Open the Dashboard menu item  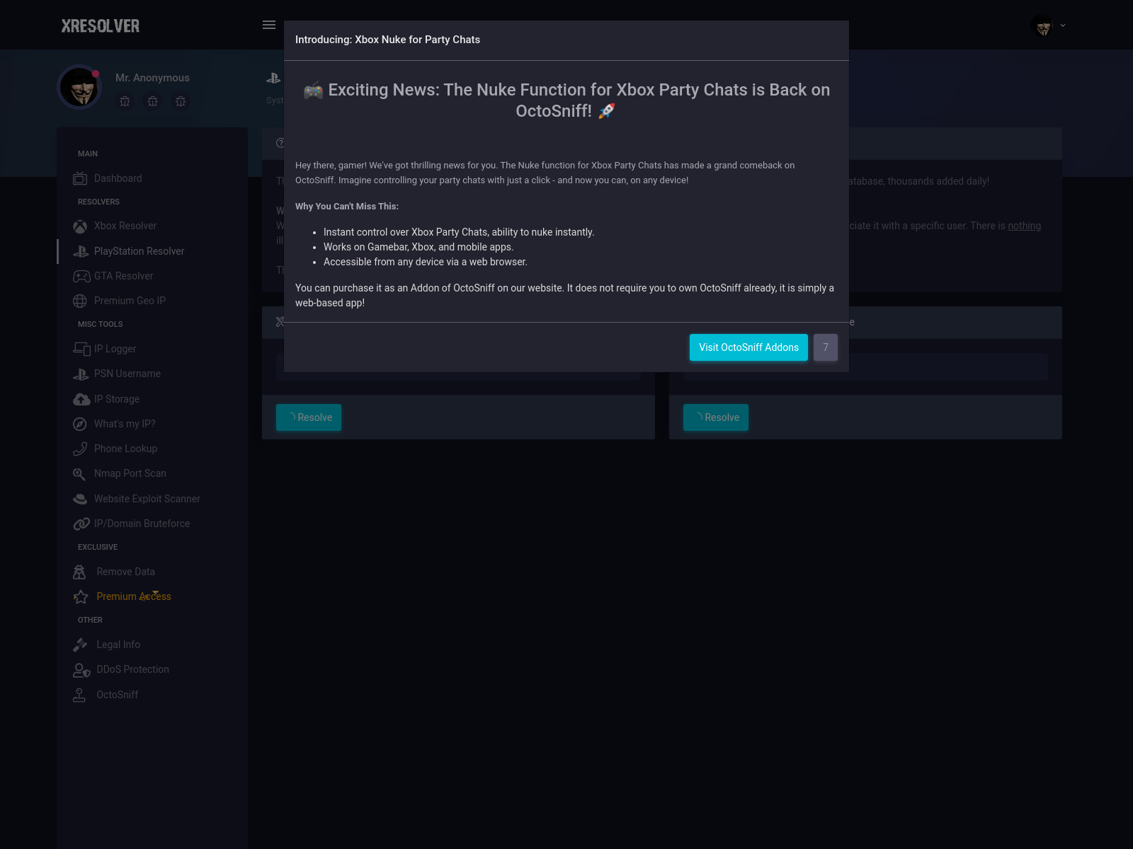click(118, 178)
